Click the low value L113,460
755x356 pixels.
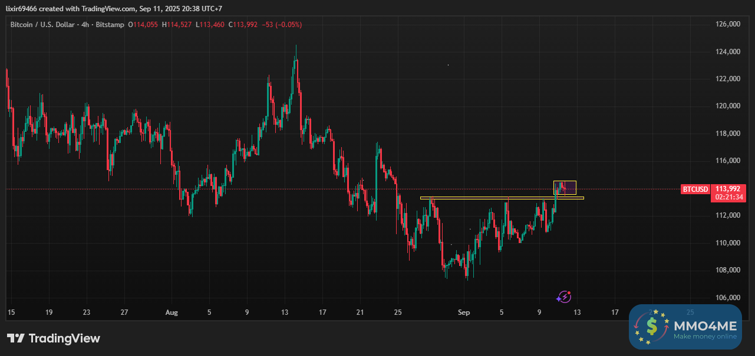tap(209, 25)
